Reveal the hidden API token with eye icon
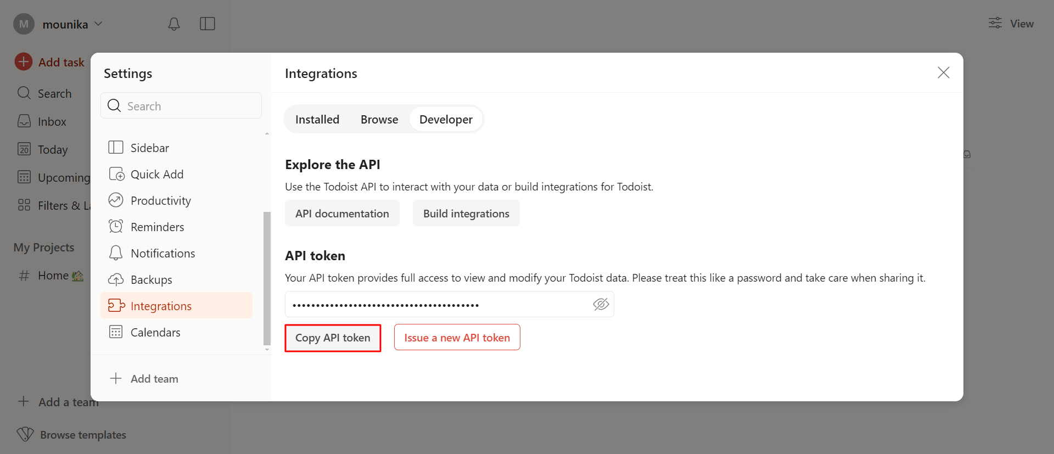 pyautogui.click(x=601, y=304)
